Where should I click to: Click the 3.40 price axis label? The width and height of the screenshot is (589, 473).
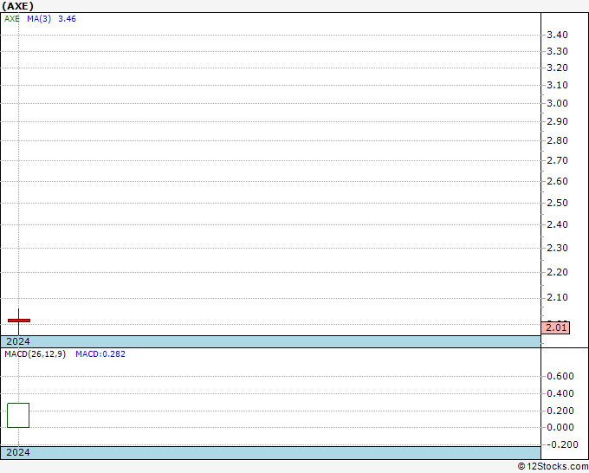coord(557,35)
